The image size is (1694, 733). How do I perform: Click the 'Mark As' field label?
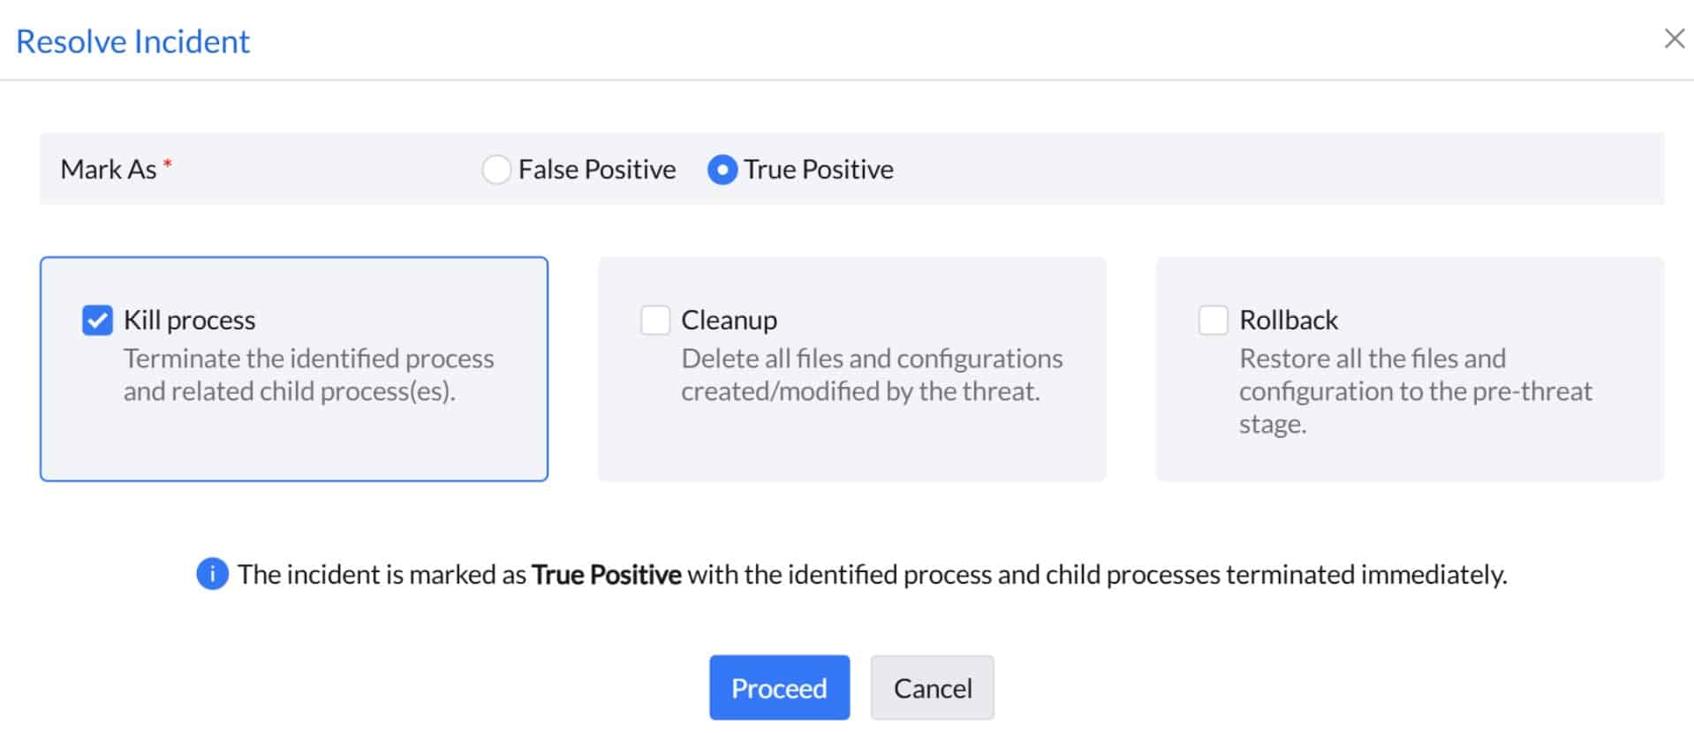pyautogui.click(x=108, y=170)
